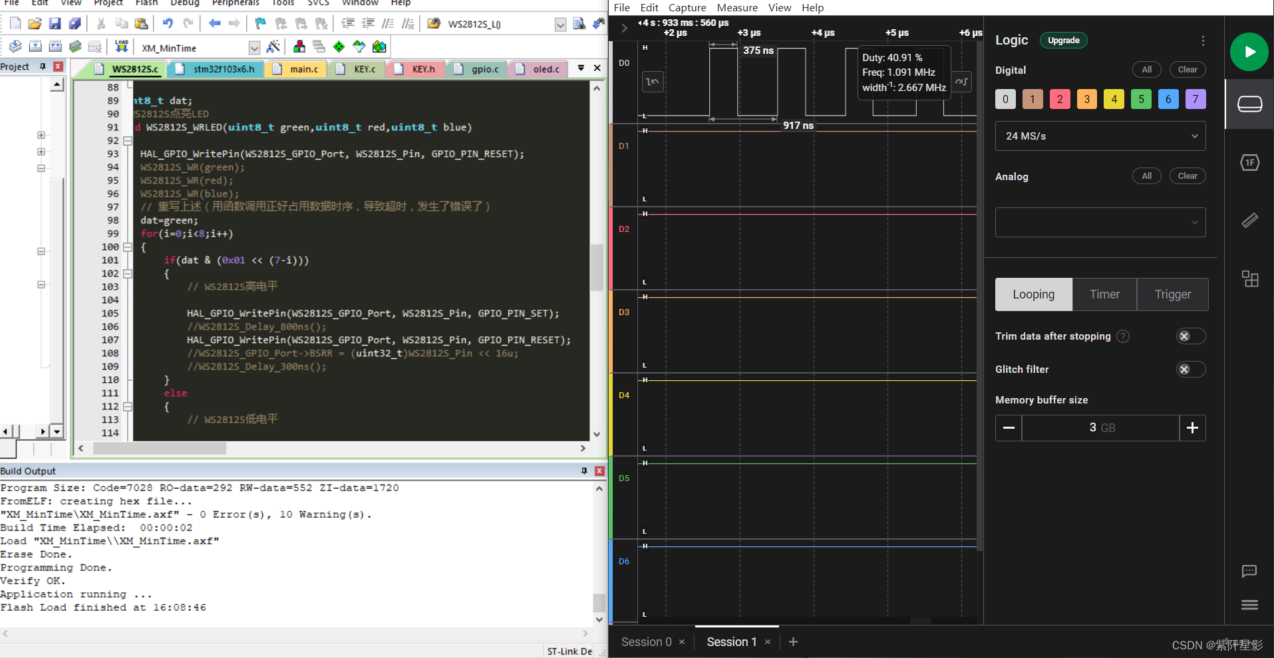Toggle digital channel 1
This screenshot has height=658, width=1274.
pyautogui.click(x=1033, y=99)
